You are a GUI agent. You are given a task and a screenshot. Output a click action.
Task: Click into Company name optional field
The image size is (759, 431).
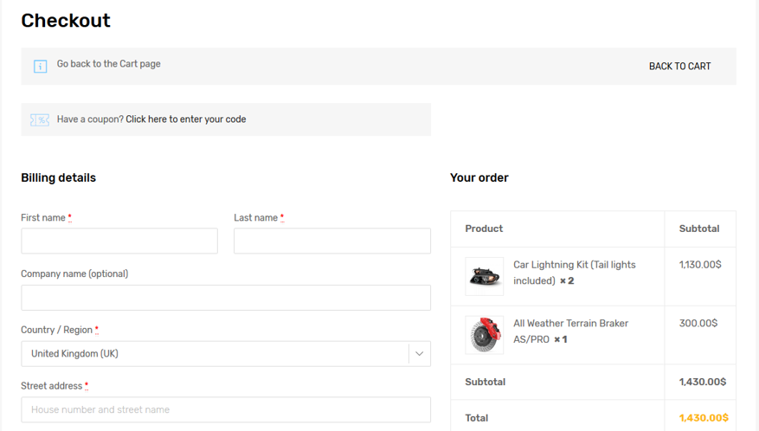coord(226,298)
